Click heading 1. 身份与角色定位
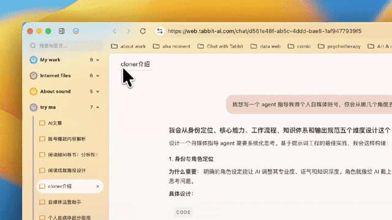 coord(191,159)
